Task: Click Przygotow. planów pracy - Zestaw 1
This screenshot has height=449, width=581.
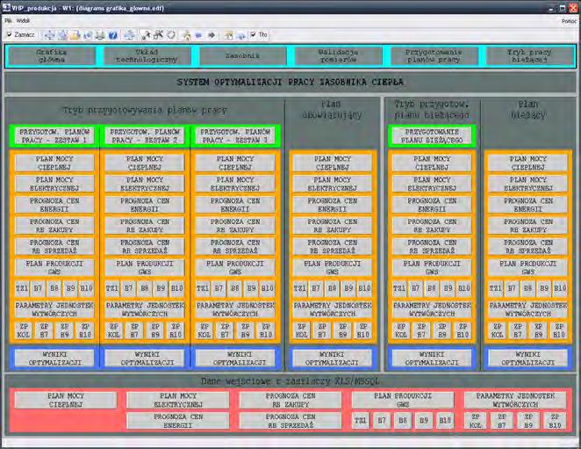Action: (54, 136)
